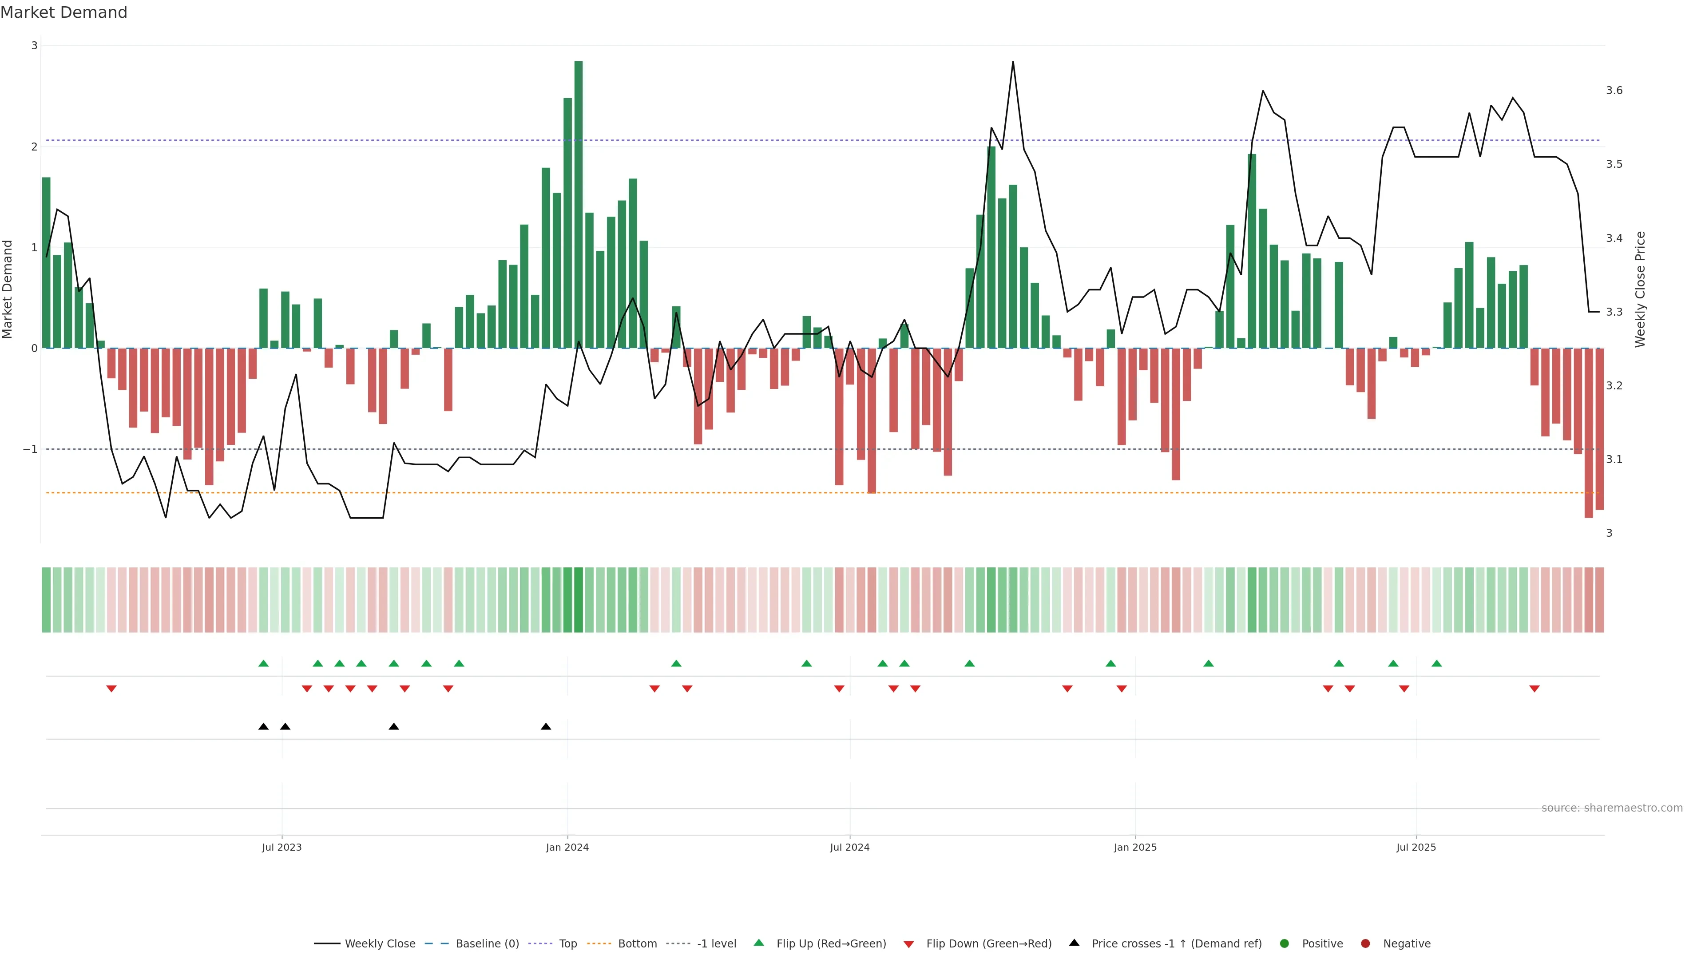This screenshot has height=959, width=1705.
Task: Click leftmost red flip-down triangle marker
Action: (x=111, y=689)
